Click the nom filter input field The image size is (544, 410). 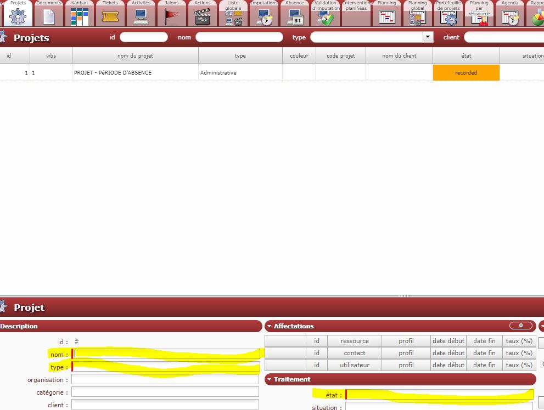pyautogui.click(x=239, y=37)
